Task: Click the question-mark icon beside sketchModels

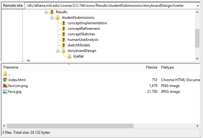Action: coord(64,45)
